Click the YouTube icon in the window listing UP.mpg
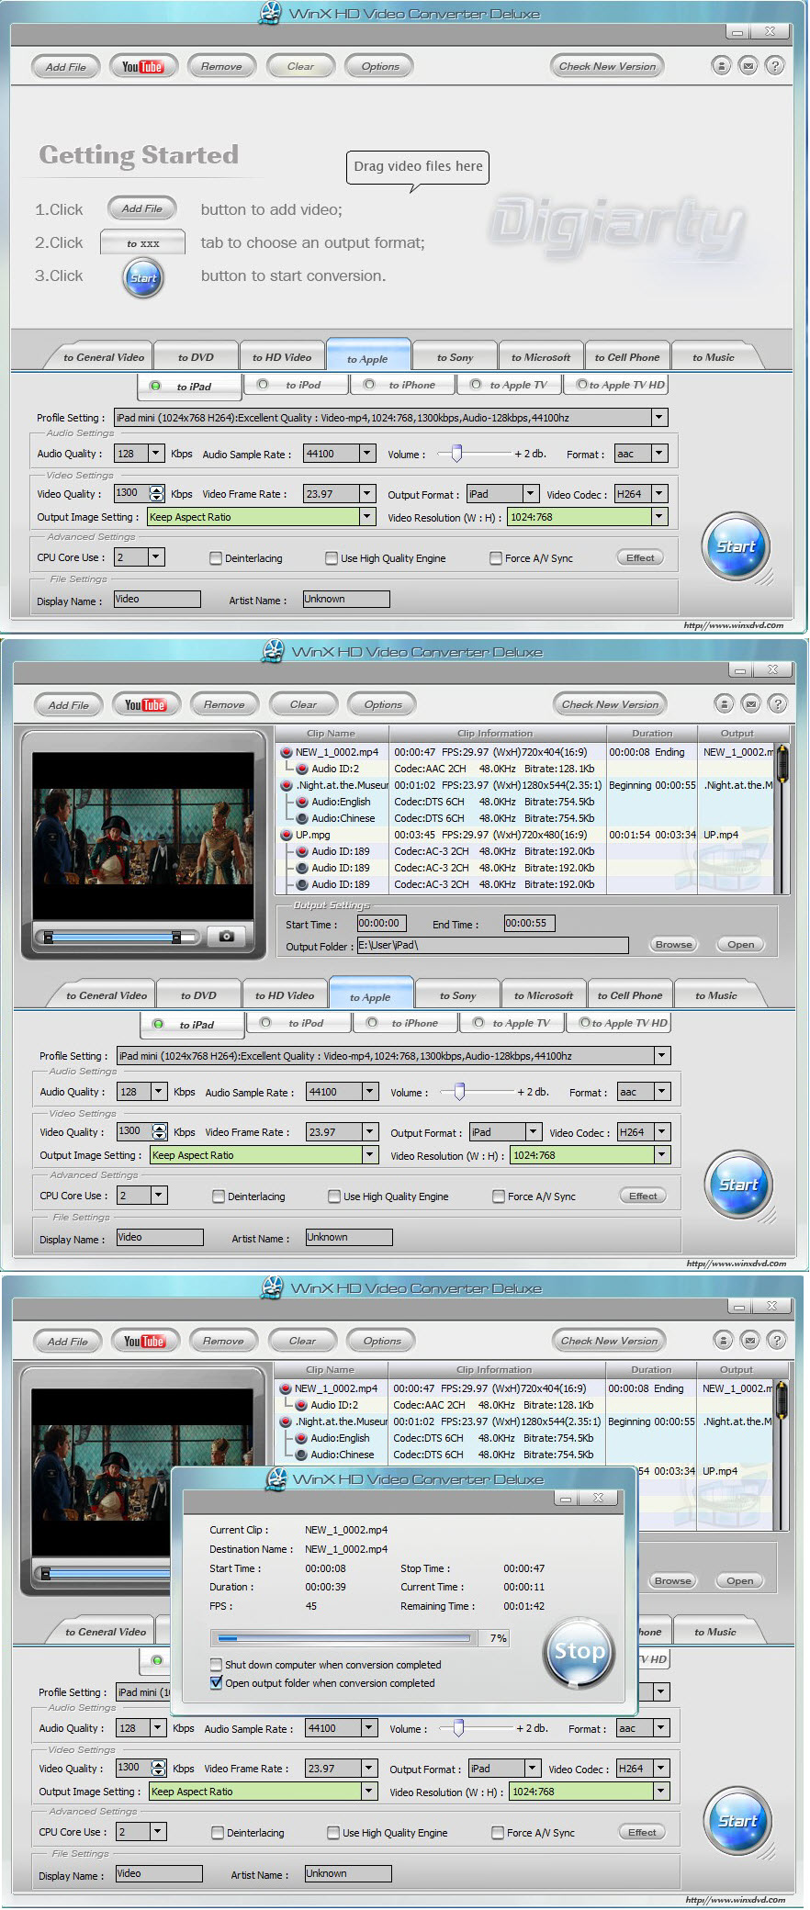The image size is (810, 1910). click(145, 704)
